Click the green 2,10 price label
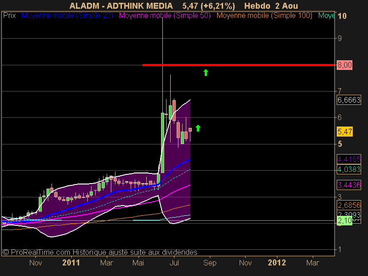Image resolution: width=368 pixels, height=276 pixels. (345, 221)
